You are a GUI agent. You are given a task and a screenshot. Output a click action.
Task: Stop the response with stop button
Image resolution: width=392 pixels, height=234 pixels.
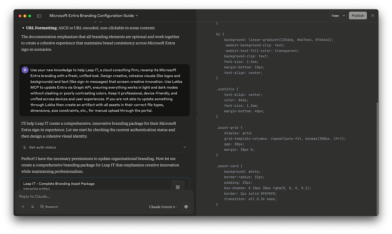[x=186, y=207]
